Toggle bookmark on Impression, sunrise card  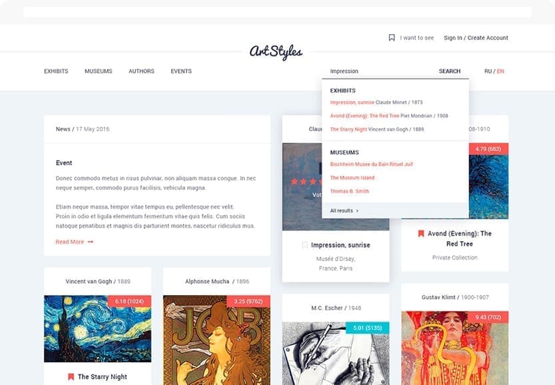click(304, 245)
